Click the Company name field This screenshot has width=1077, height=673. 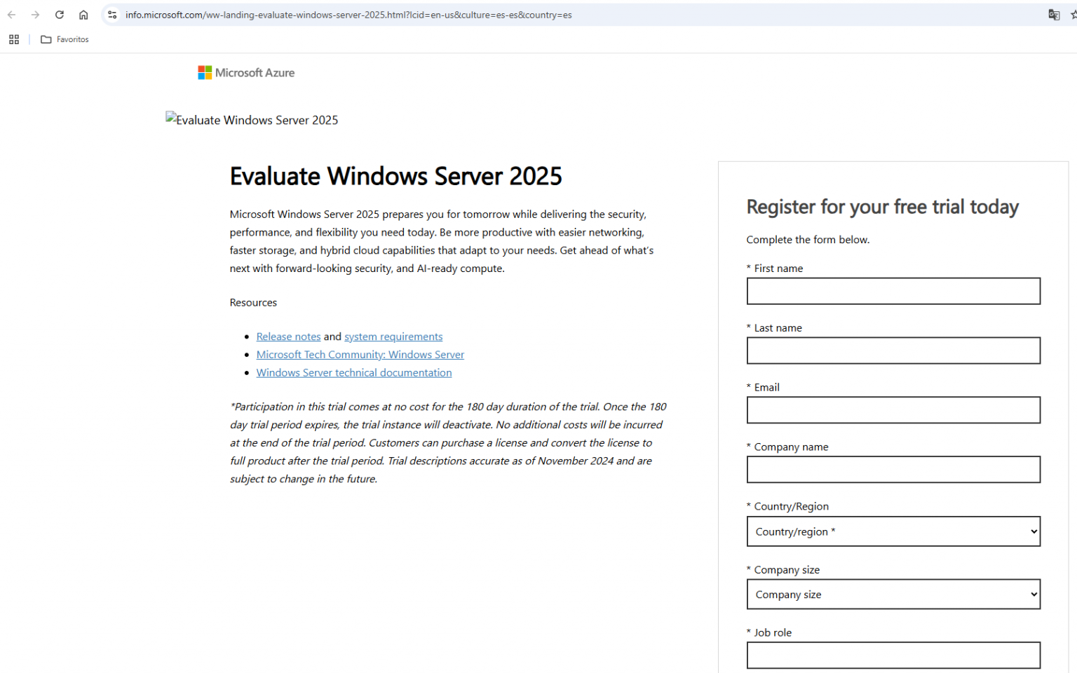893,470
